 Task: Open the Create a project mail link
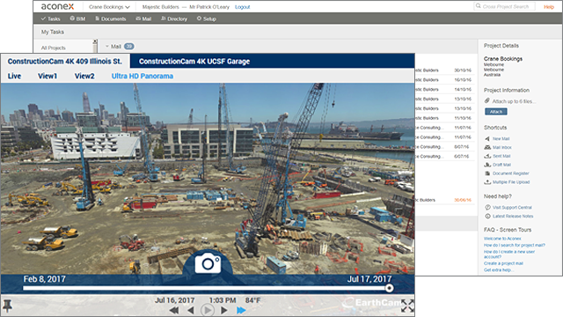503,263
